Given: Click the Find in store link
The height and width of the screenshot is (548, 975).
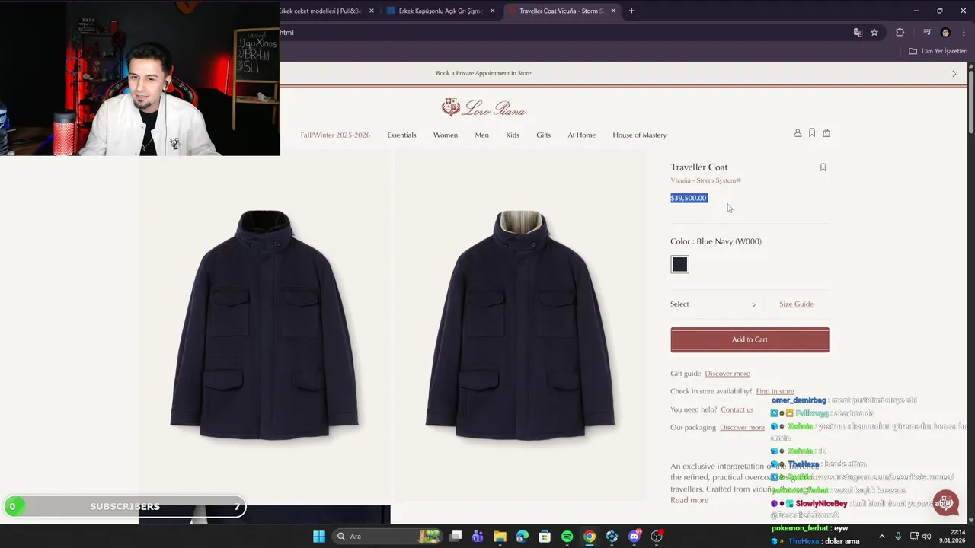Looking at the screenshot, I should click(x=775, y=391).
